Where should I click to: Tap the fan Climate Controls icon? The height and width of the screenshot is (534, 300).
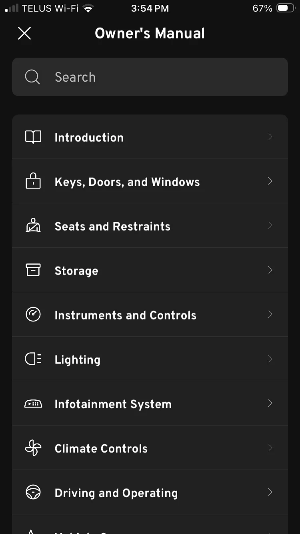point(33,448)
